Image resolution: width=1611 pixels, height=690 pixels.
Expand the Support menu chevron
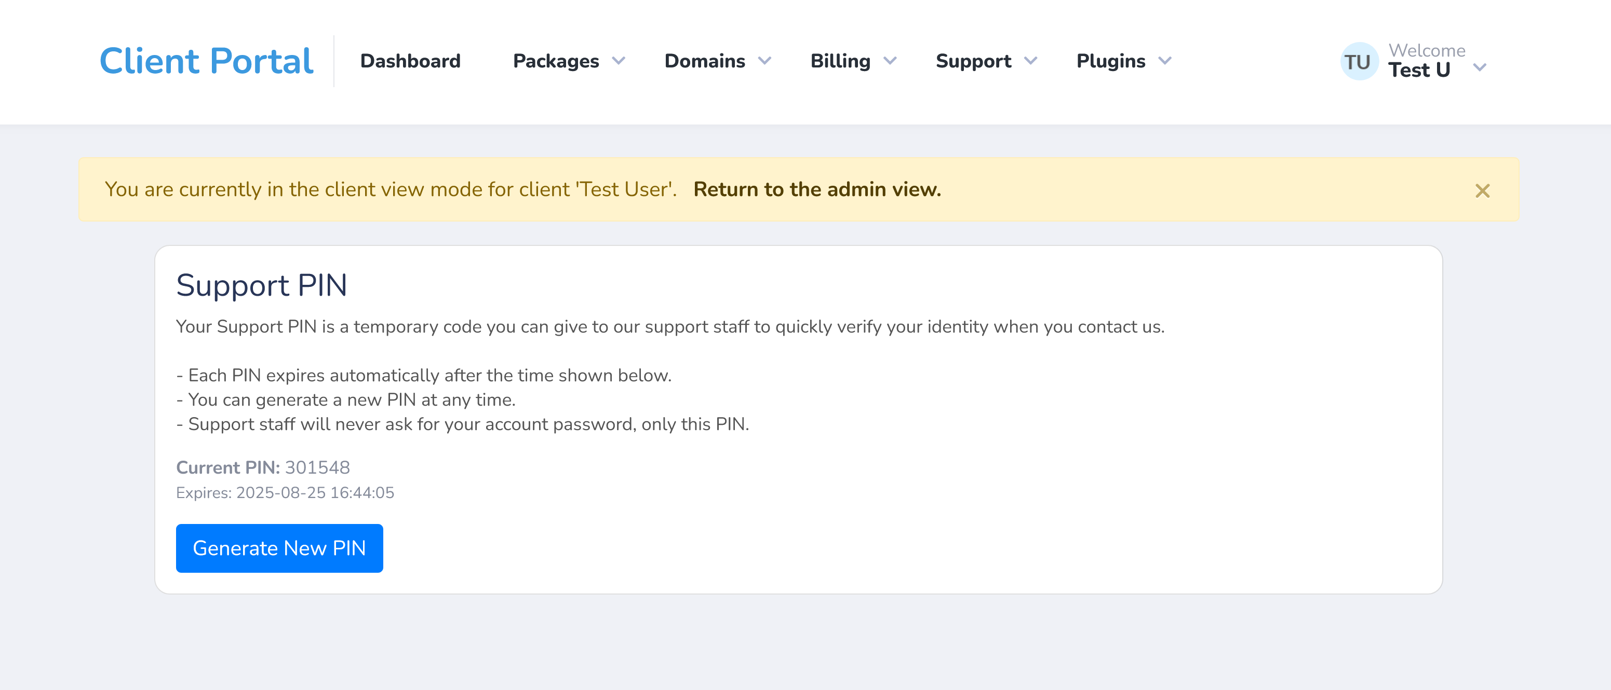click(x=1030, y=61)
